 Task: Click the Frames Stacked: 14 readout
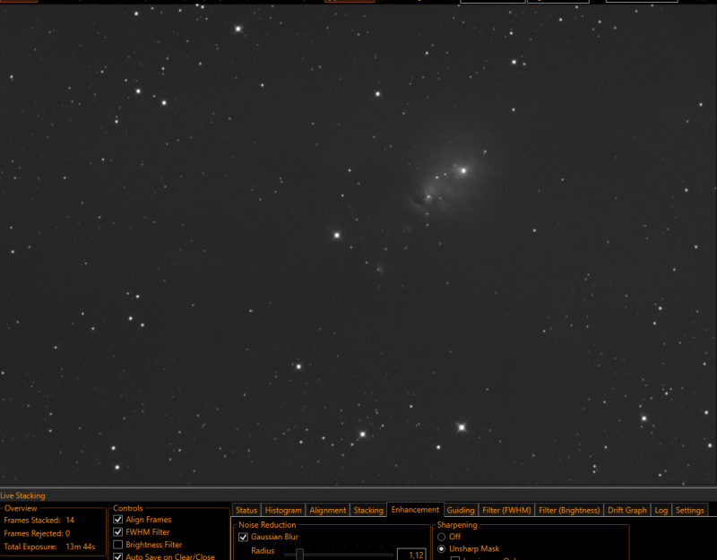click(x=39, y=521)
